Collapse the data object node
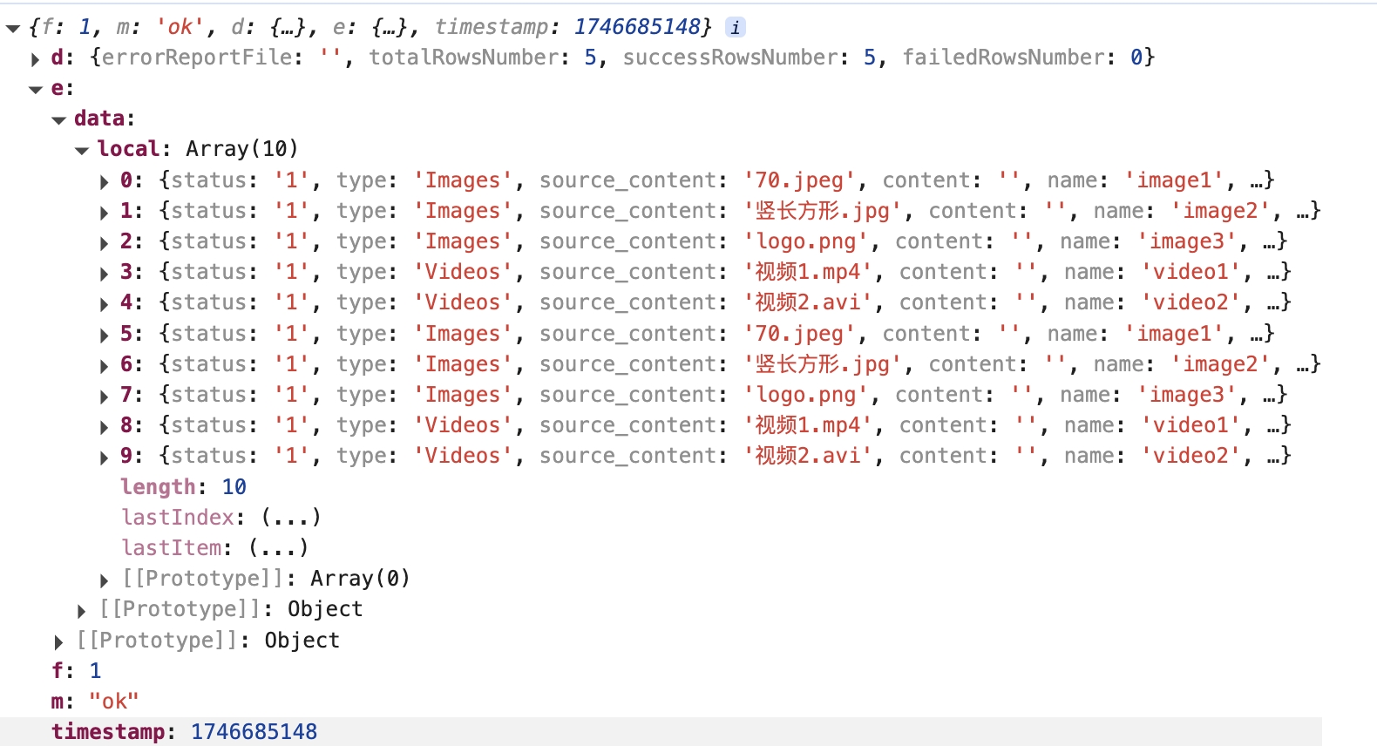Viewport: 1377px width, 746px height. pyautogui.click(x=58, y=120)
